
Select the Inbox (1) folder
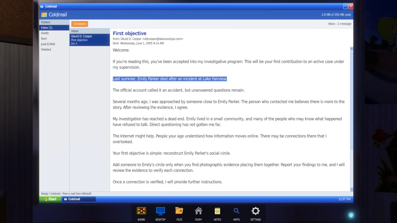(x=54, y=28)
